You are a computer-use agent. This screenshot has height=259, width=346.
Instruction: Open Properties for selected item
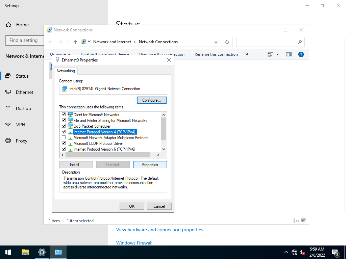pos(150,165)
